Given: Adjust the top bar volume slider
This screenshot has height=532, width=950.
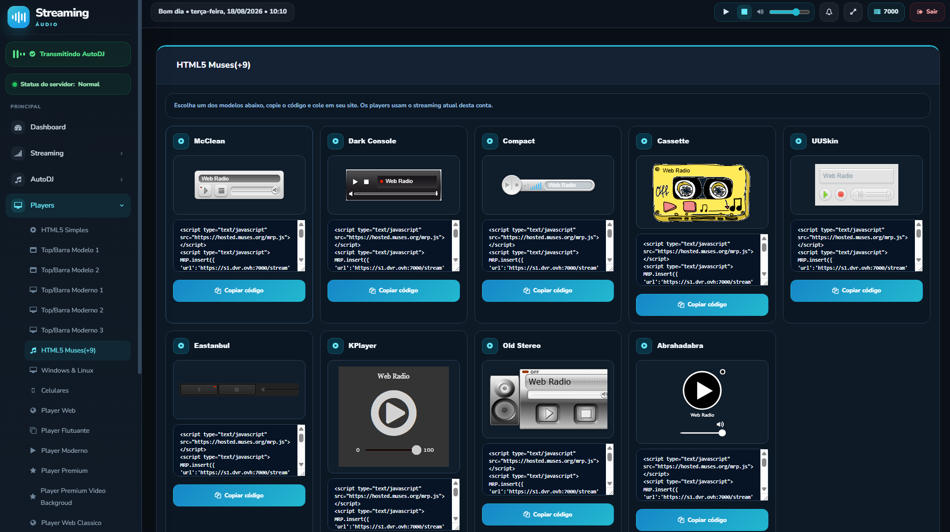Looking at the screenshot, I should (x=789, y=12).
